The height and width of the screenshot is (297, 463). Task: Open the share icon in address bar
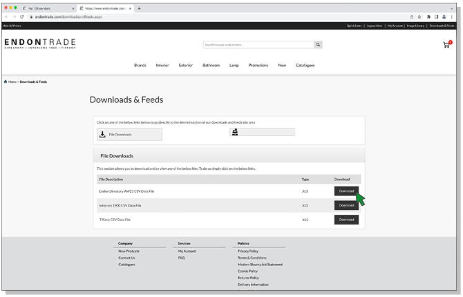coord(412,17)
